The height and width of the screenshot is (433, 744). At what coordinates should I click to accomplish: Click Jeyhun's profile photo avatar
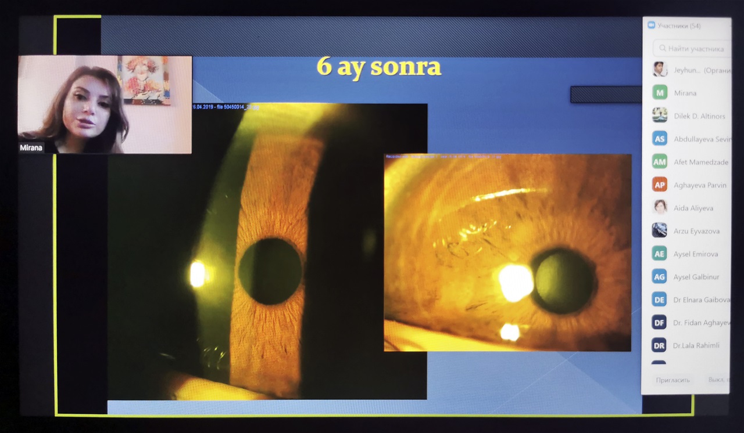[659, 70]
